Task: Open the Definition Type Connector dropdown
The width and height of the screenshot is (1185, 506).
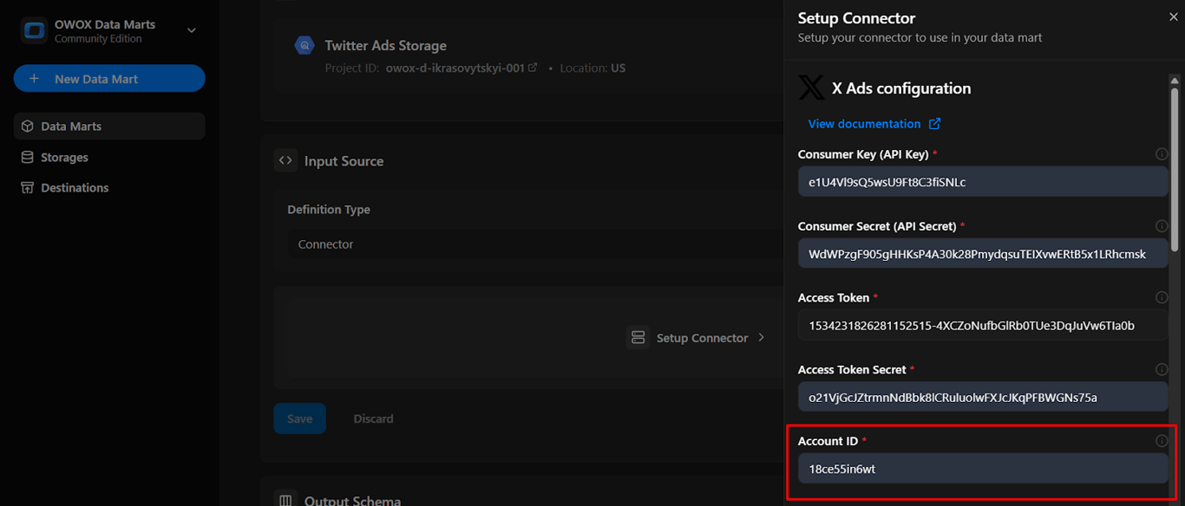Action: 536,244
